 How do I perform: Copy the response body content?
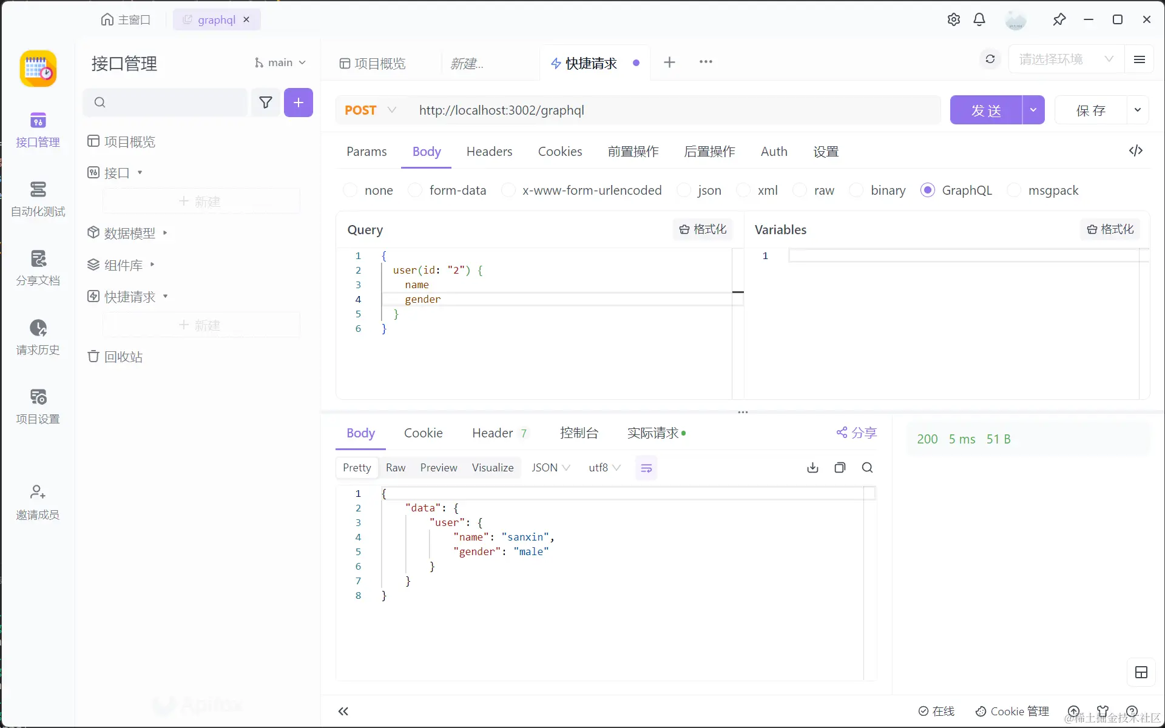840,468
